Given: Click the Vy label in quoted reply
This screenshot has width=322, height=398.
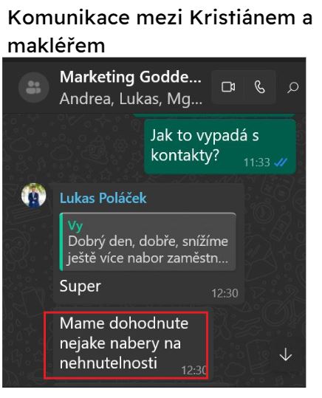Looking at the screenshot, I should pyautogui.click(x=75, y=226).
